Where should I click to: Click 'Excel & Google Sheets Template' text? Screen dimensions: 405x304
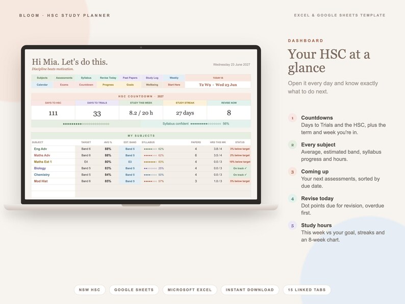coord(340,15)
